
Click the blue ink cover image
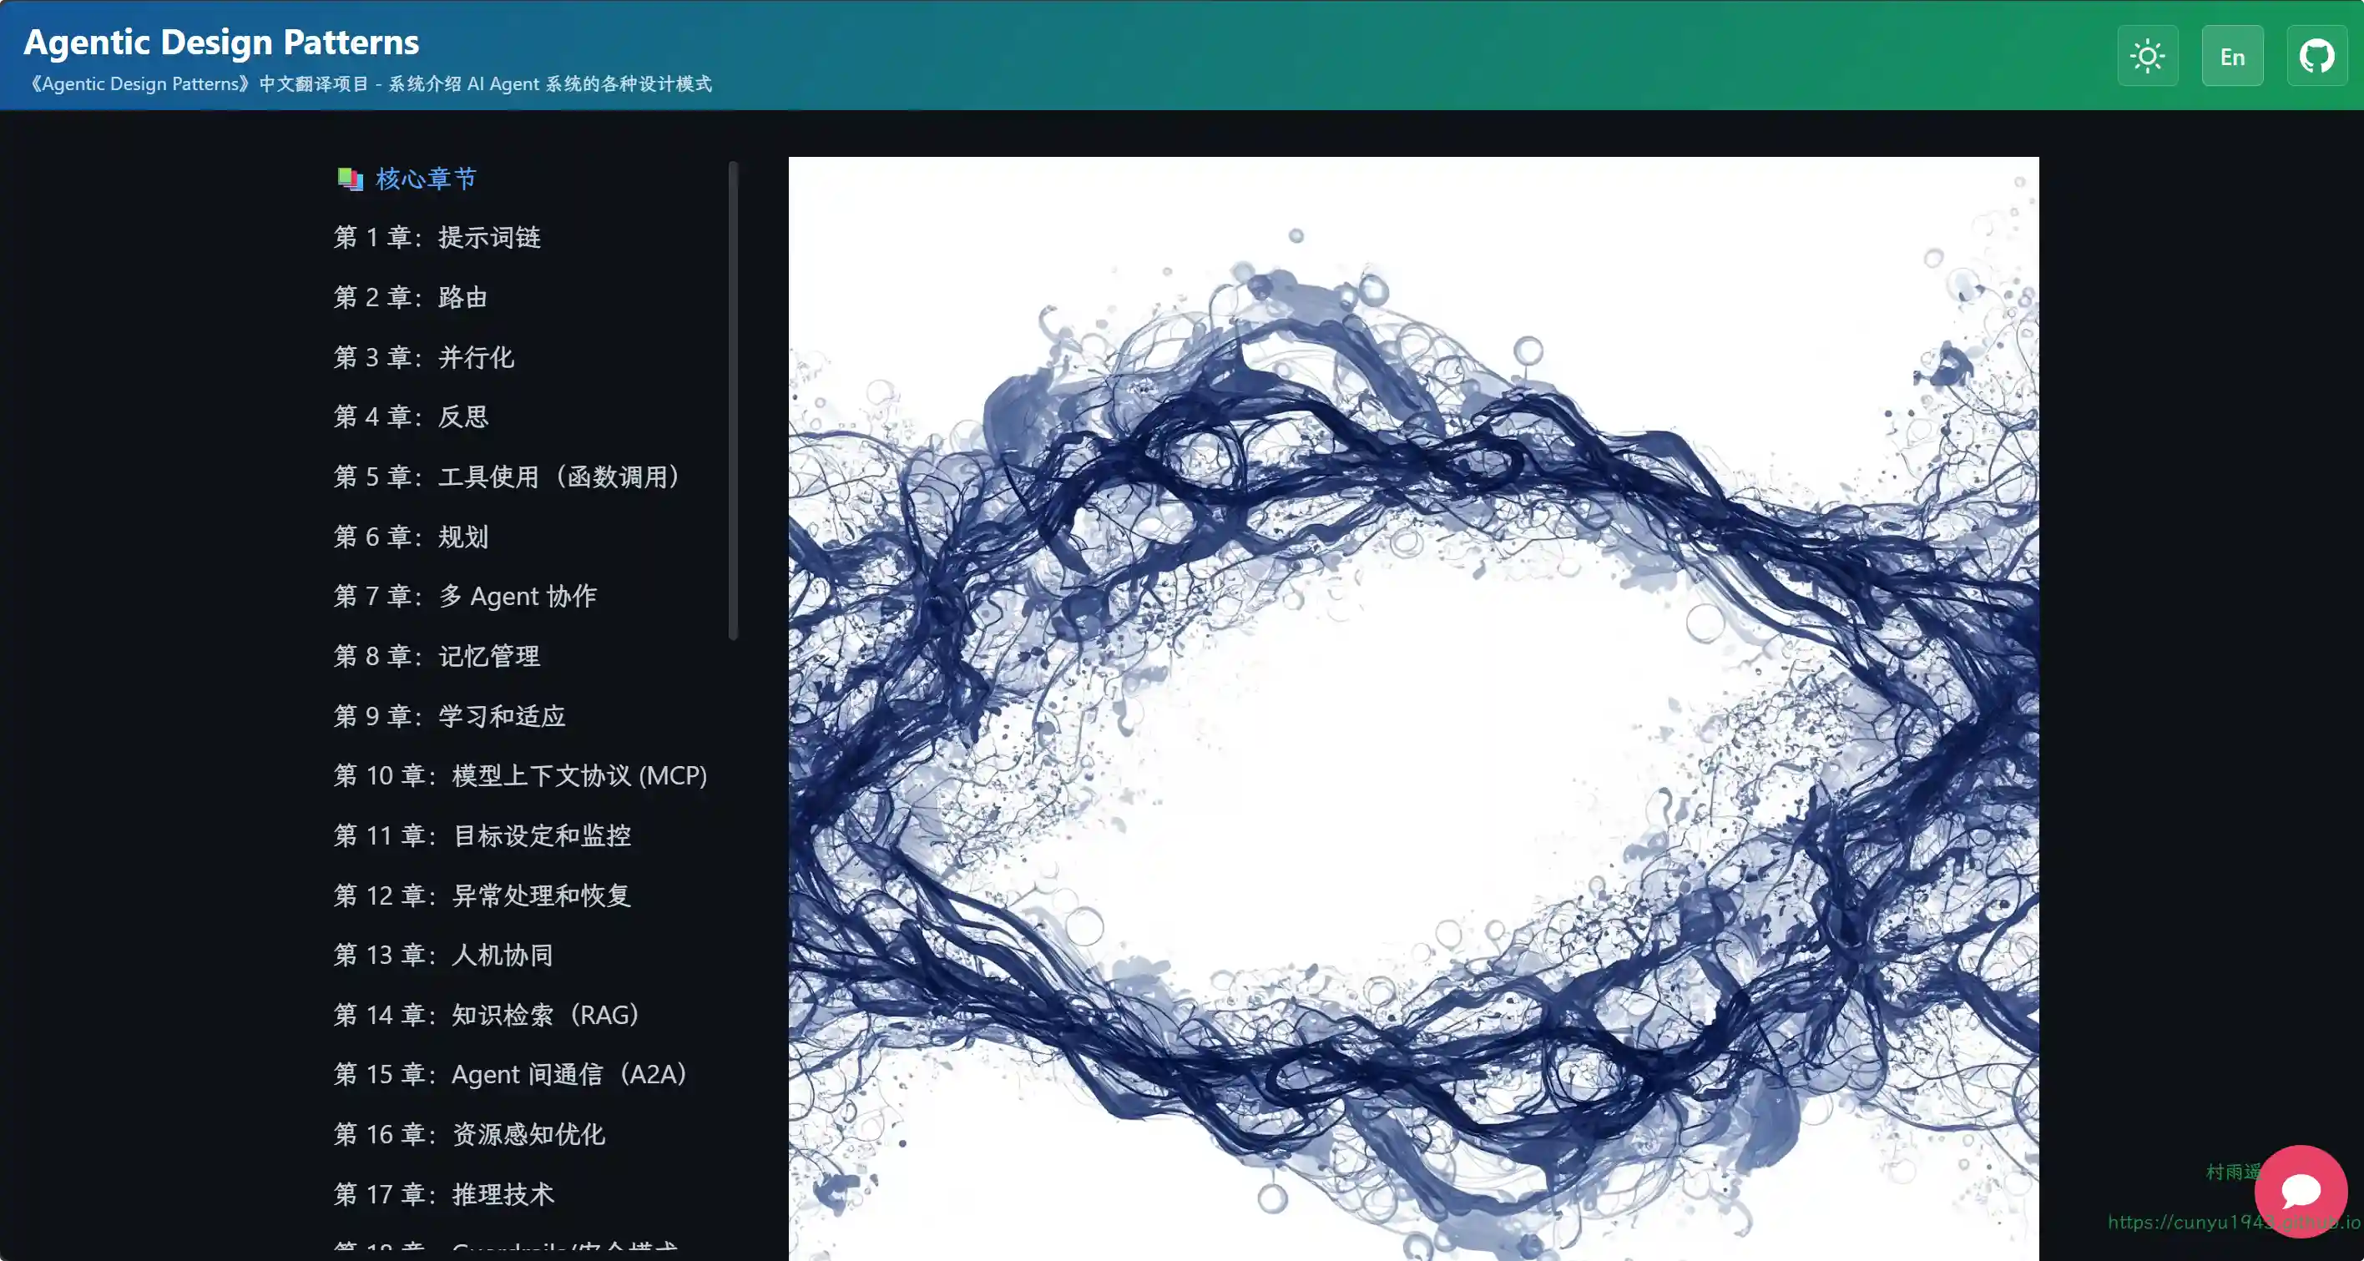tap(1413, 708)
